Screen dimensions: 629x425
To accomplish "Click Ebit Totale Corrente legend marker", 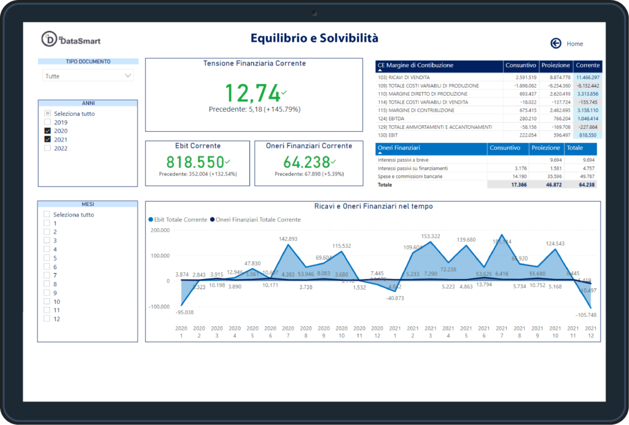I will click(x=151, y=220).
